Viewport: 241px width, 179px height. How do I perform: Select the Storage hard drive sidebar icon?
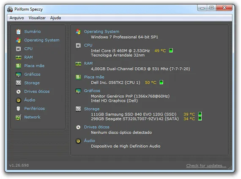click(x=19, y=83)
